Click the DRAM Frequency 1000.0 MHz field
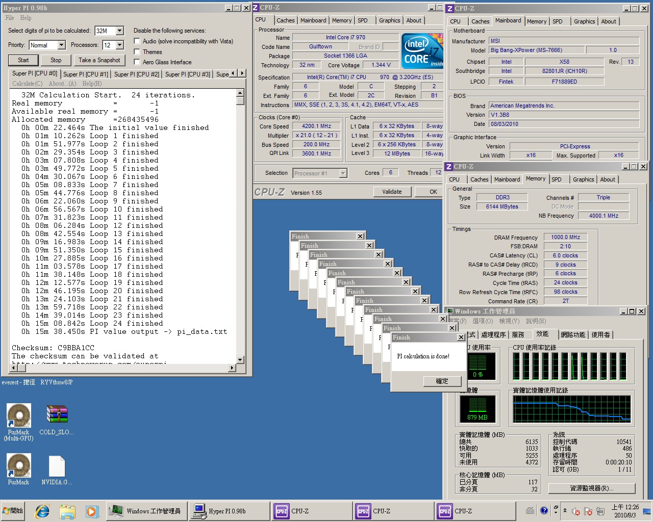Image resolution: width=653 pixels, height=522 pixels. [565, 237]
